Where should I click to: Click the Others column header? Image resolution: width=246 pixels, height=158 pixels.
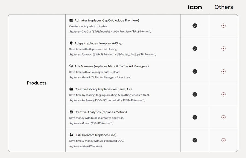[224, 7]
